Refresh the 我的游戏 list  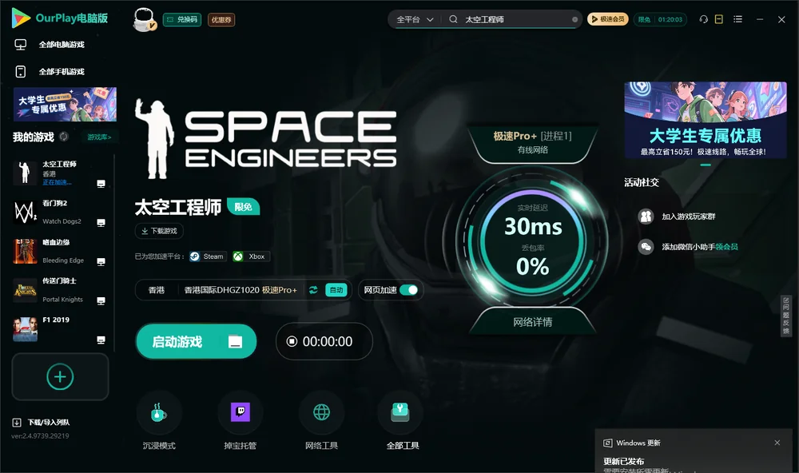(64, 137)
